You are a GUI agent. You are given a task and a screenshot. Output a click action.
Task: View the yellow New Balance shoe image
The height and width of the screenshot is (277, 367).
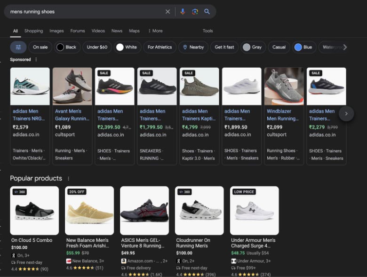tap(89, 211)
